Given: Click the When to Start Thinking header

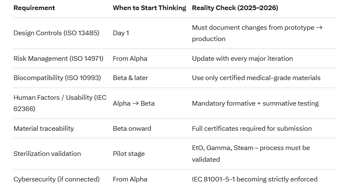Looking at the screenshot, I should 149,8.
